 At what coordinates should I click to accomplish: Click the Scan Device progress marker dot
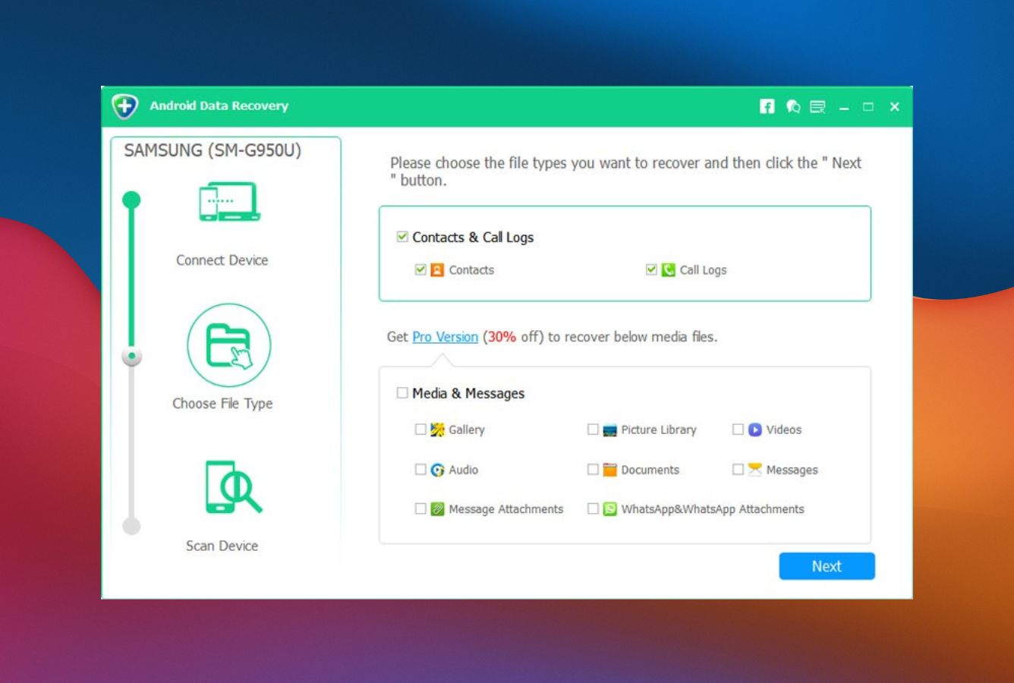(x=131, y=526)
